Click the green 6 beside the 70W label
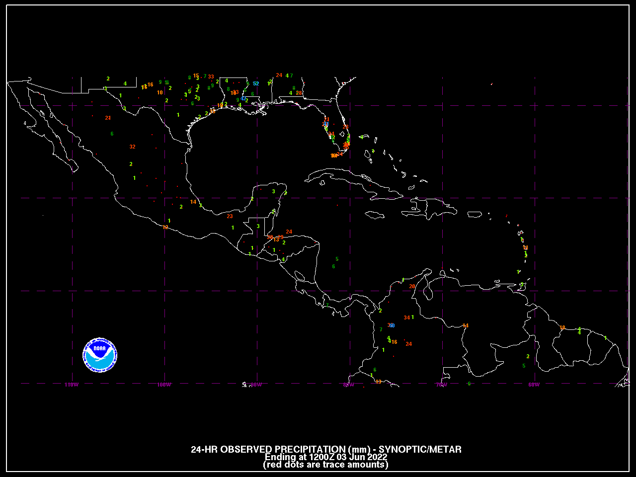The height and width of the screenshot is (477, 636). pos(469,384)
